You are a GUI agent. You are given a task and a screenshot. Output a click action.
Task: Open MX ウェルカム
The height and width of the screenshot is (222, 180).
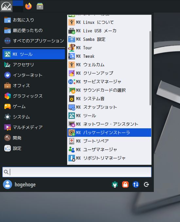point(109,65)
